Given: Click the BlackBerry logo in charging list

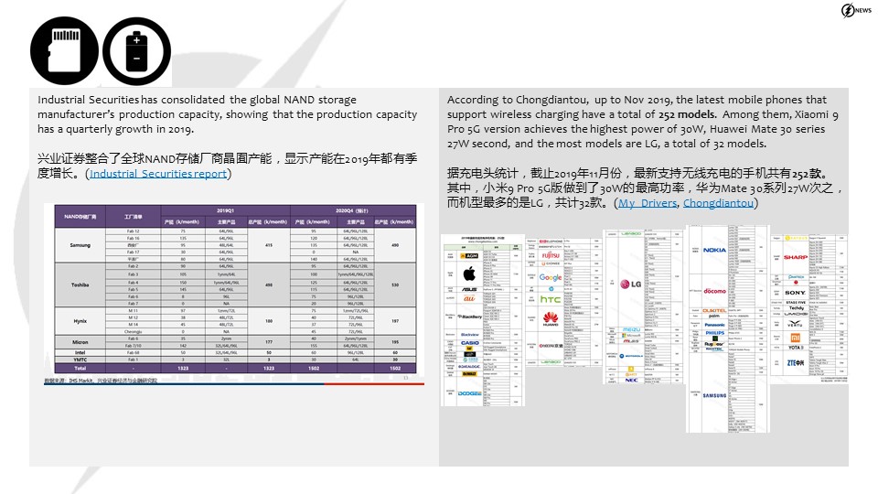Looking at the screenshot, I should [470, 317].
